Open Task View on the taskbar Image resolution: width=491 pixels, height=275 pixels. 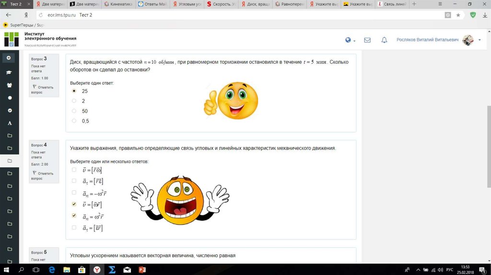[36, 270]
